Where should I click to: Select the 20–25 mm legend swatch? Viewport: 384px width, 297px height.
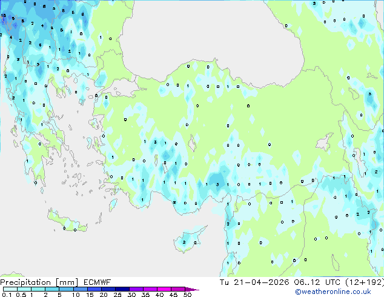(x=108, y=289)
